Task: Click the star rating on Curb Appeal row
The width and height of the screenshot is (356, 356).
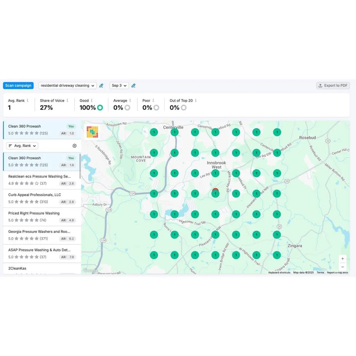Action: point(27,201)
